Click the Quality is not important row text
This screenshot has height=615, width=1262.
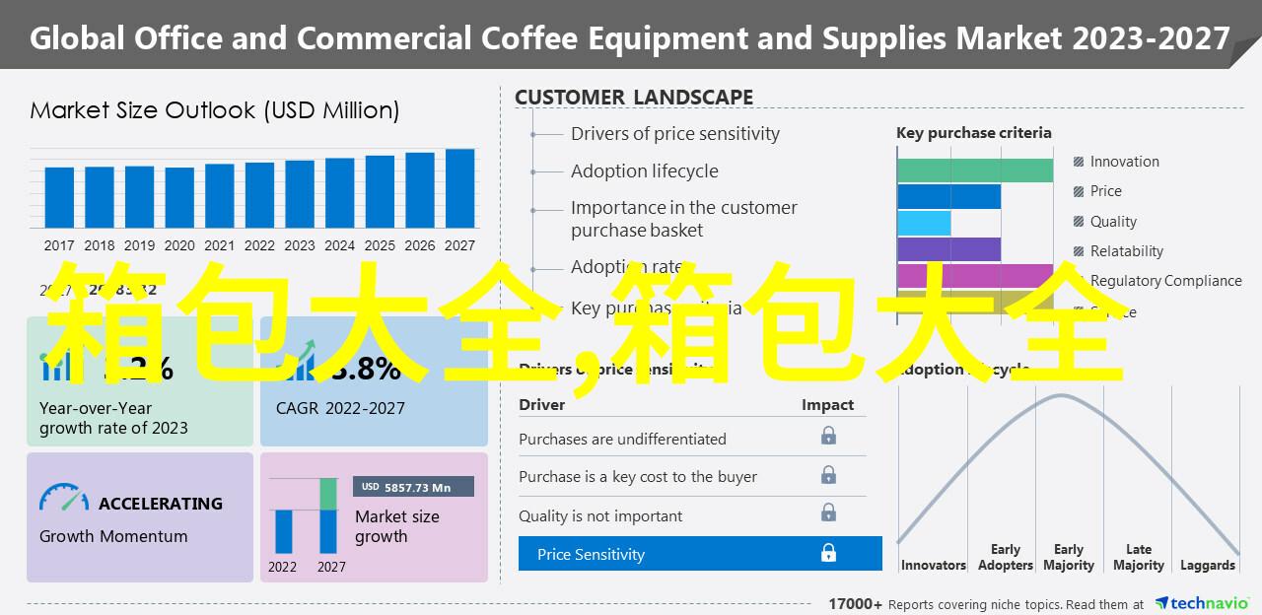point(600,515)
